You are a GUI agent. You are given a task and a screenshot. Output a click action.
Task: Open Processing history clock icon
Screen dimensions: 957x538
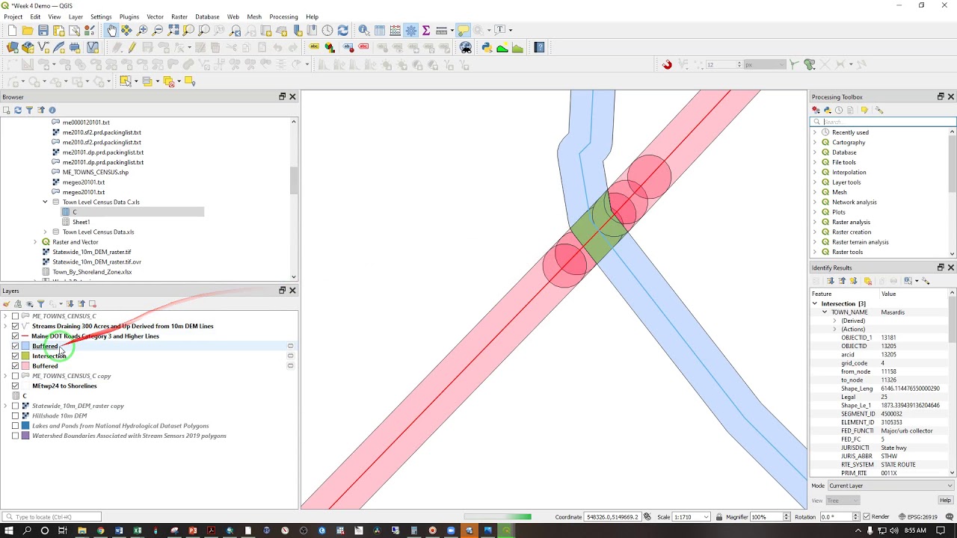click(x=839, y=110)
